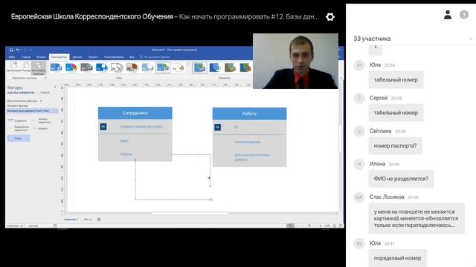Expand the themes gallery scroll arrows
The width and height of the screenshot is (476, 267).
pos(187,67)
